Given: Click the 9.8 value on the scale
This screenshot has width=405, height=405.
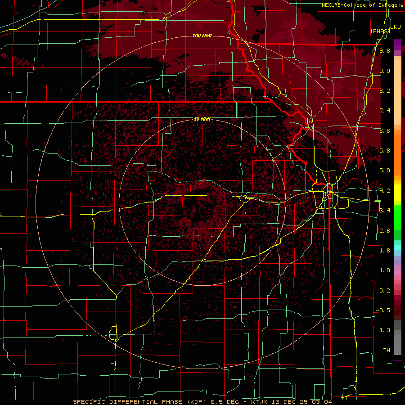Looking at the screenshot, I should (x=385, y=51).
